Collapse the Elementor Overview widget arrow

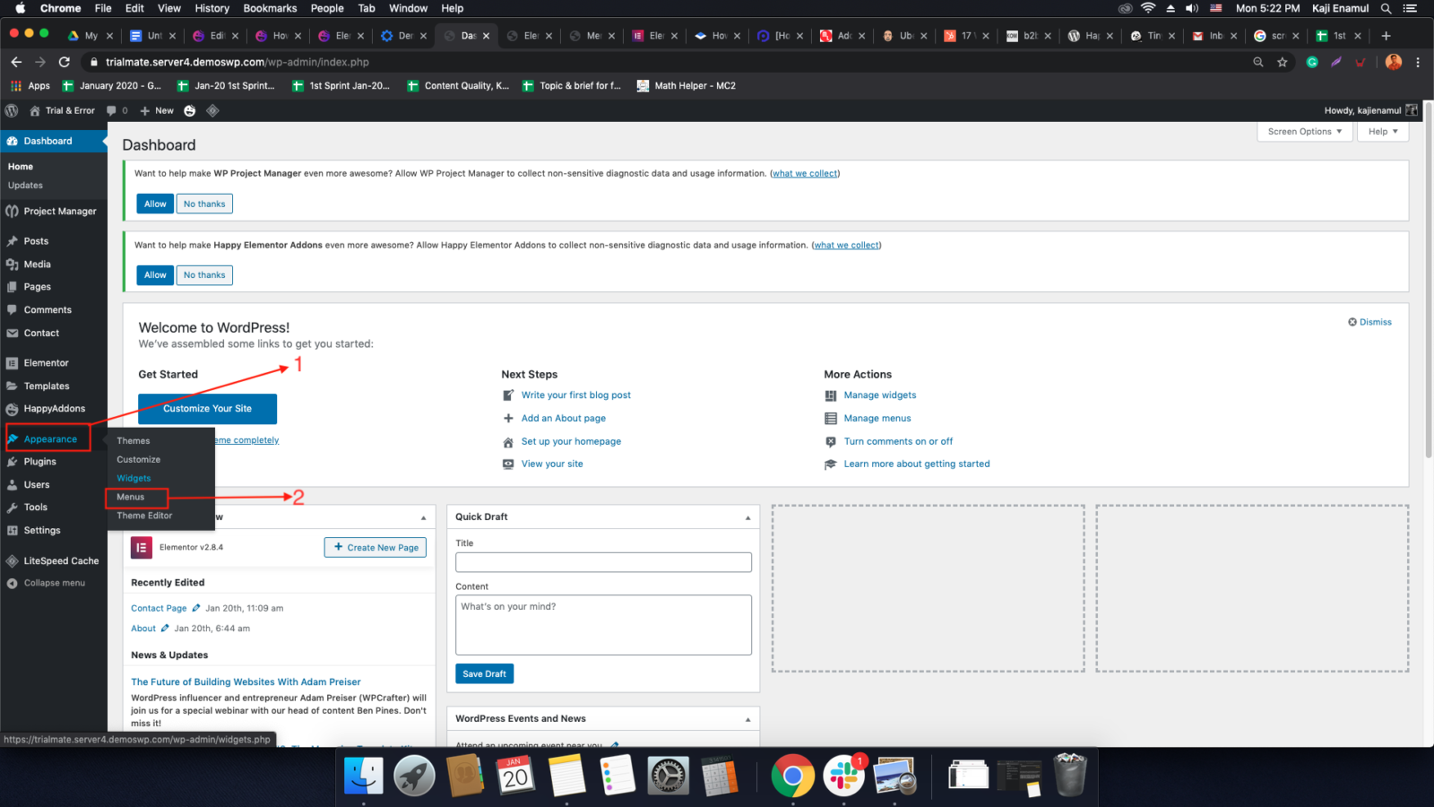(x=423, y=517)
